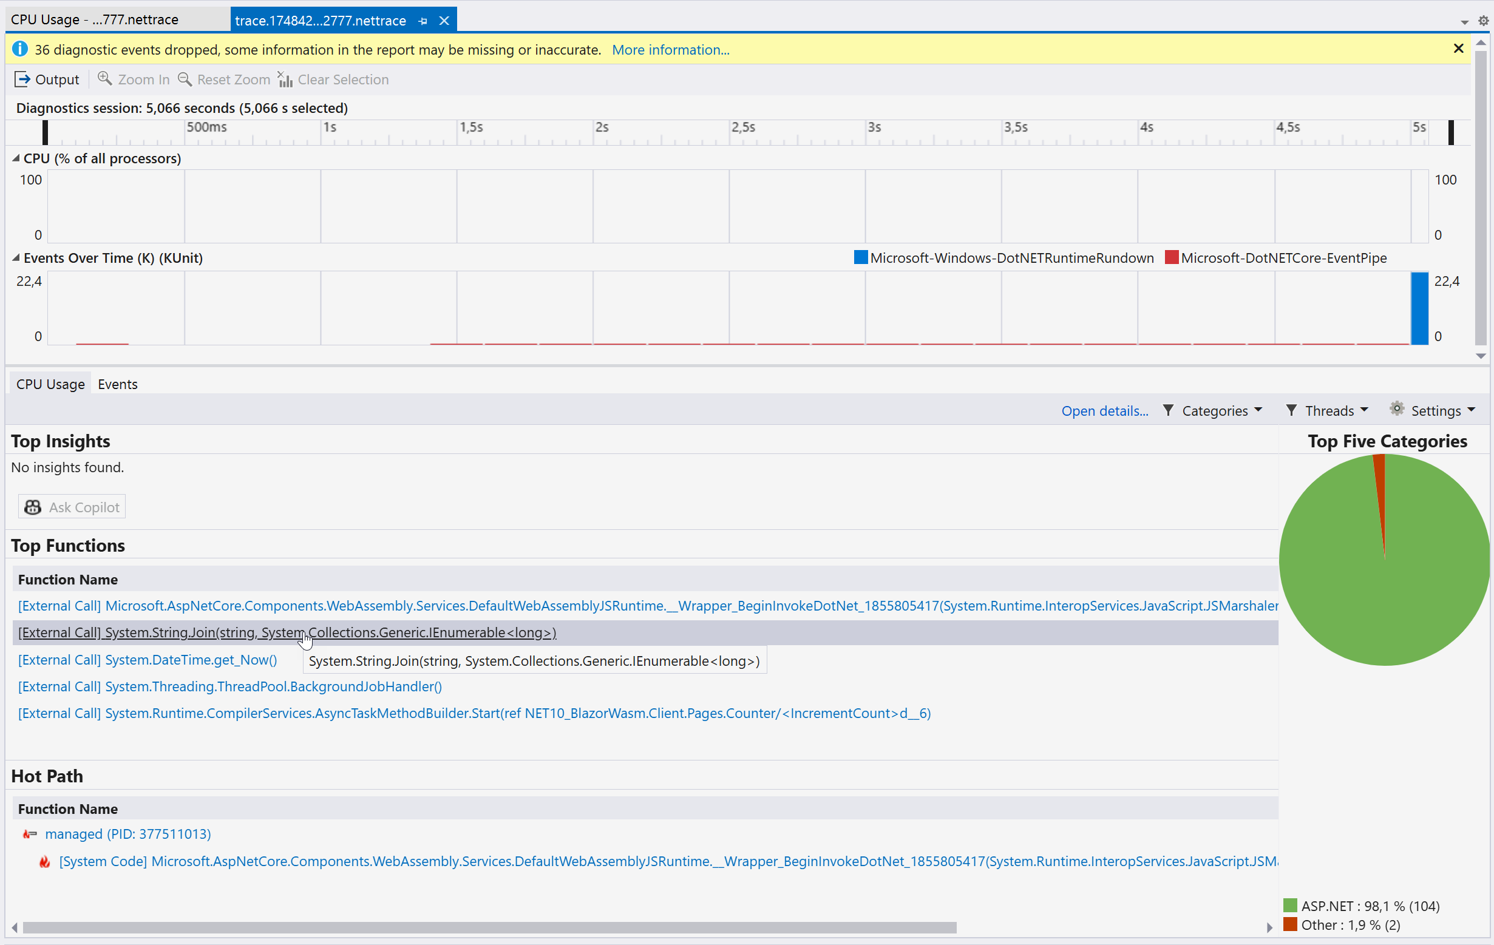Viewport: 1494px width, 945px height.
Task: Click the Ask Copilot button
Action: pos(72,507)
